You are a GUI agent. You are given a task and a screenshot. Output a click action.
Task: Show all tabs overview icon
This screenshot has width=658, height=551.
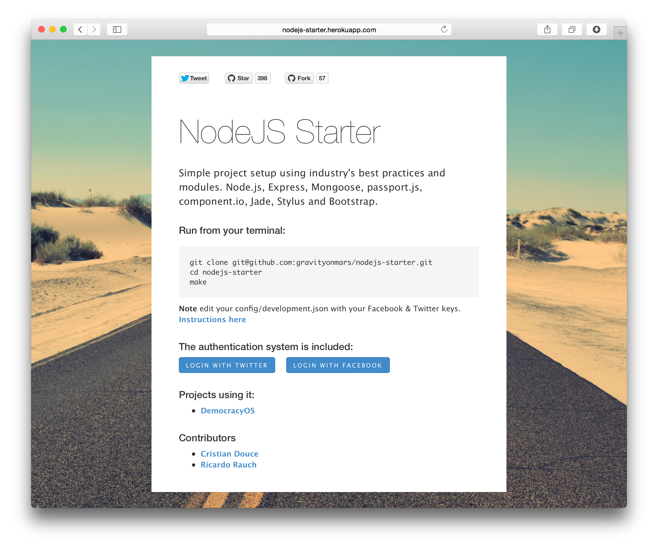pos(571,29)
